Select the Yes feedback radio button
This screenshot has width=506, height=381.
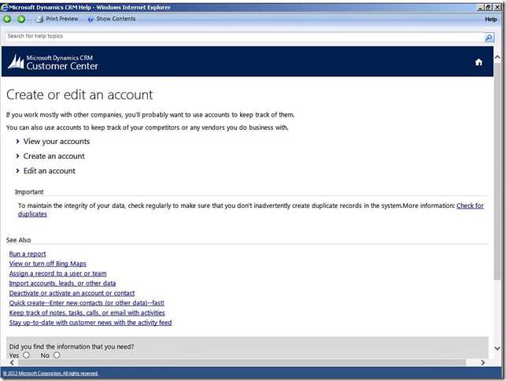27,355
